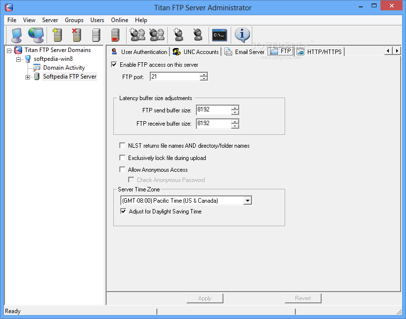406x319 pixels.
Task: Click the FTP port input field
Action: 175,77
